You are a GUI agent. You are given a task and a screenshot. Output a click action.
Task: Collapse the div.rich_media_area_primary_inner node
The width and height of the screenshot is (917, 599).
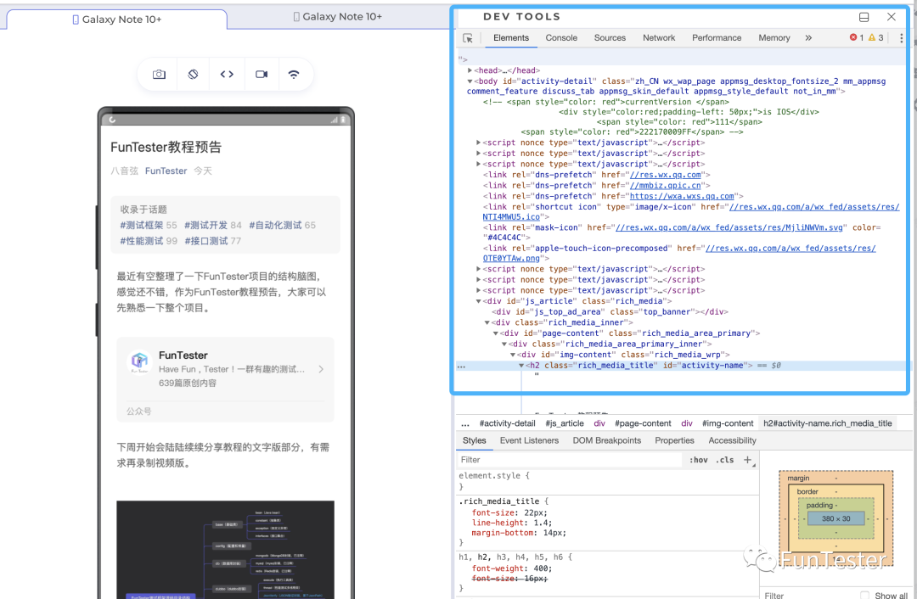click(504, 344)
